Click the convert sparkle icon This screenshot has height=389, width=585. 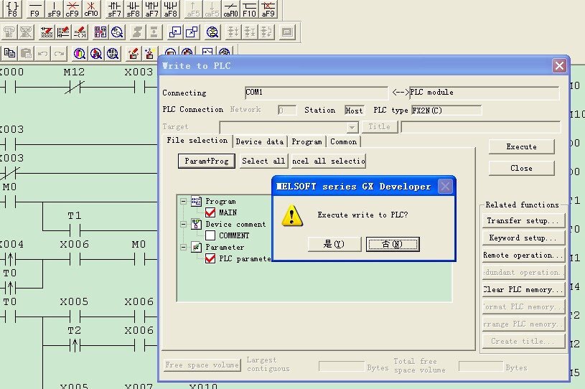150,53
